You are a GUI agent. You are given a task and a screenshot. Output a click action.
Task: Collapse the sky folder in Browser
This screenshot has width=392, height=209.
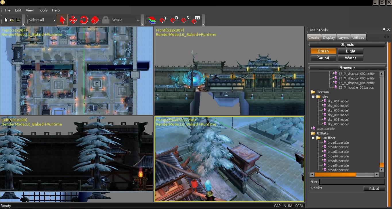313,97
